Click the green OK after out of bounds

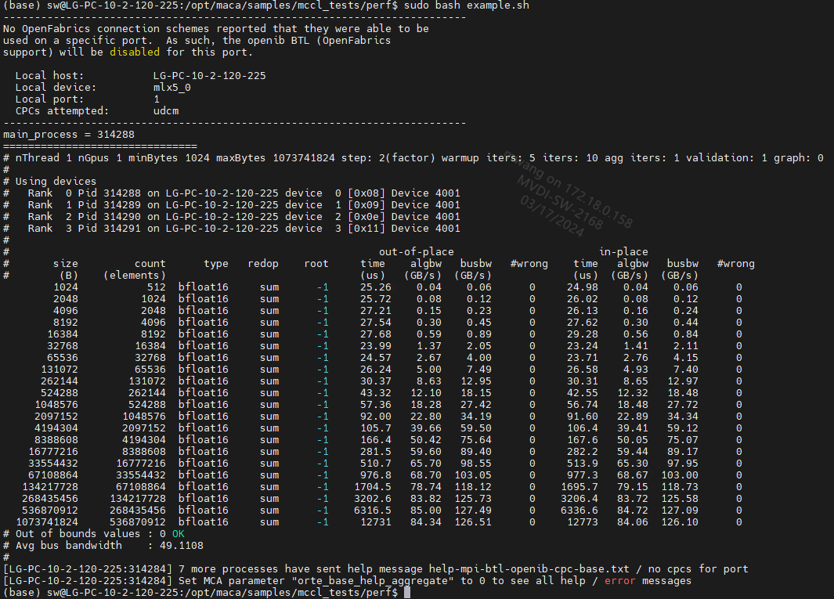pyautogui.click(x=179, y=533)
